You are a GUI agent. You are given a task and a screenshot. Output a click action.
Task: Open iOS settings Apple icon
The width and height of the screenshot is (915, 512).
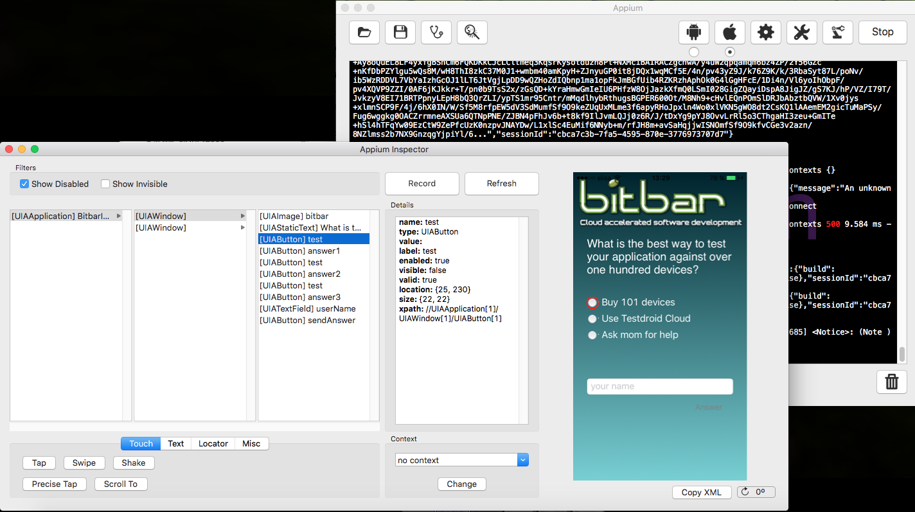coord(730,32)
